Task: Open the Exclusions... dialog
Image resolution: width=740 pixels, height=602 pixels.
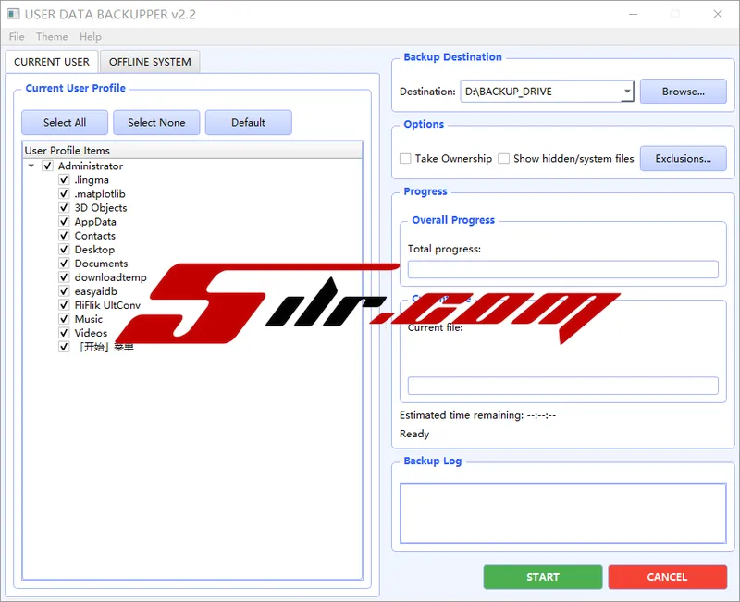Action: (683, 158)
